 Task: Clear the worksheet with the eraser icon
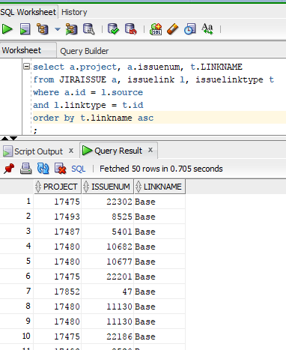173,29
